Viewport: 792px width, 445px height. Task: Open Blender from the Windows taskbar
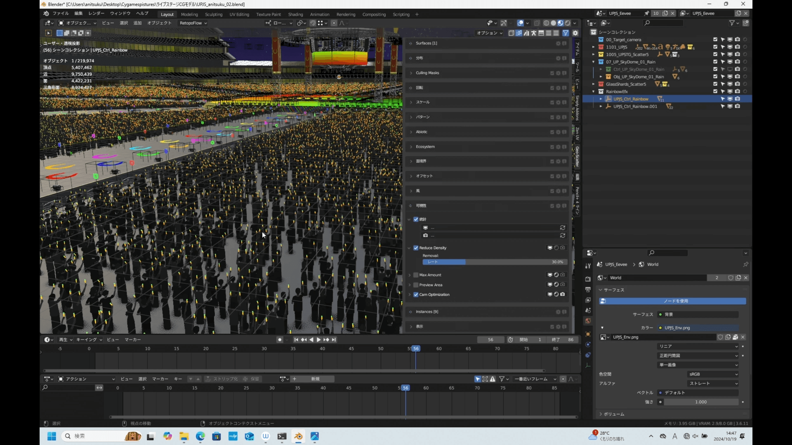click(x=298, y=436)
